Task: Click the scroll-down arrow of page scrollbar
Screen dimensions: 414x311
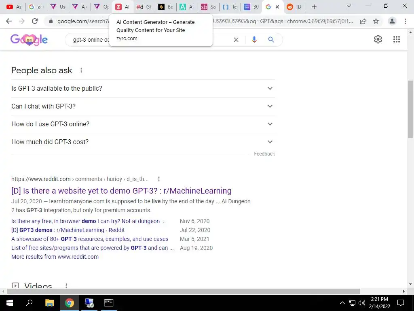Action: point(410,284)
